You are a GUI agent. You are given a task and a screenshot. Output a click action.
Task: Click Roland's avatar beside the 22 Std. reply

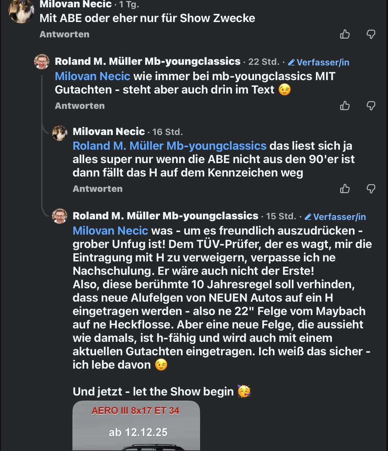coord(42,61)
